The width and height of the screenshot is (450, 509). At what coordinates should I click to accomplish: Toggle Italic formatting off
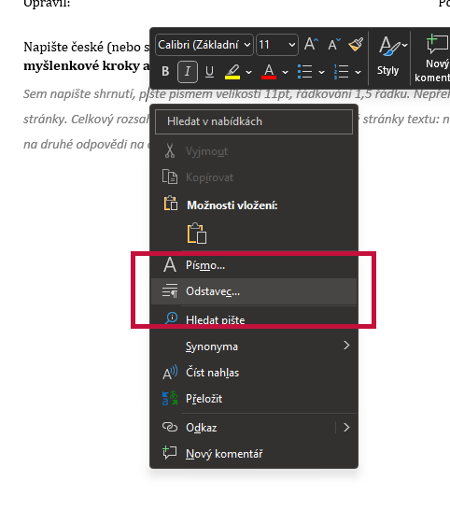coord(188,71)
